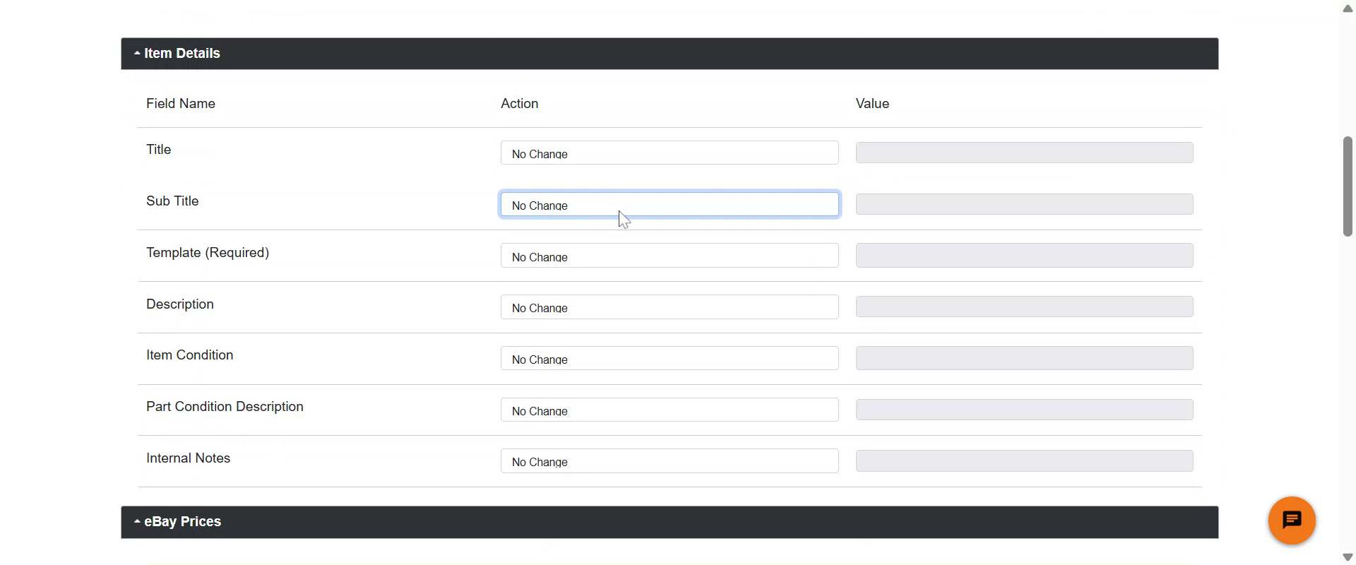This screenshot has width=1356, height=565.
Task: Open the Title action dropdown
Action: 669,153
